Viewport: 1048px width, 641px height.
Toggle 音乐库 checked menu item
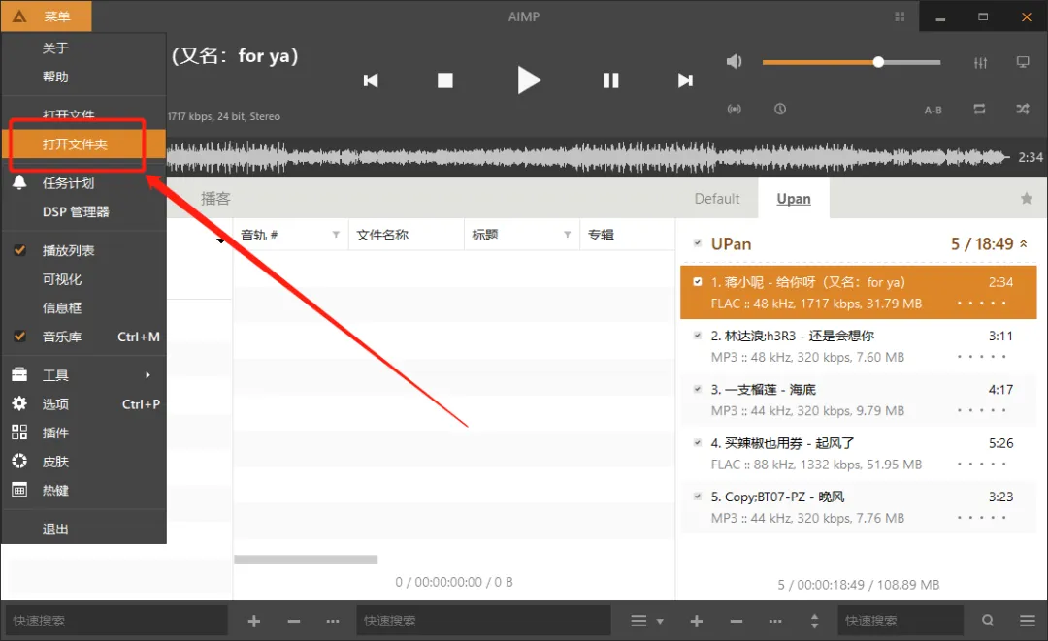pos(83,337)
